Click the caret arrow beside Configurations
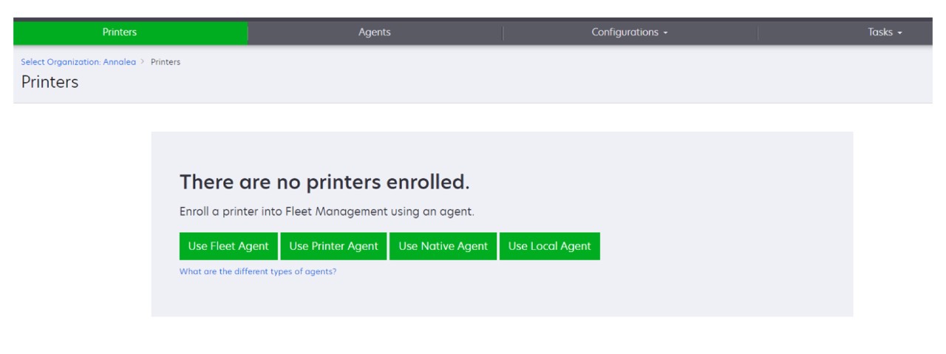This screenshot has width=946, height=354. [664, 33]
